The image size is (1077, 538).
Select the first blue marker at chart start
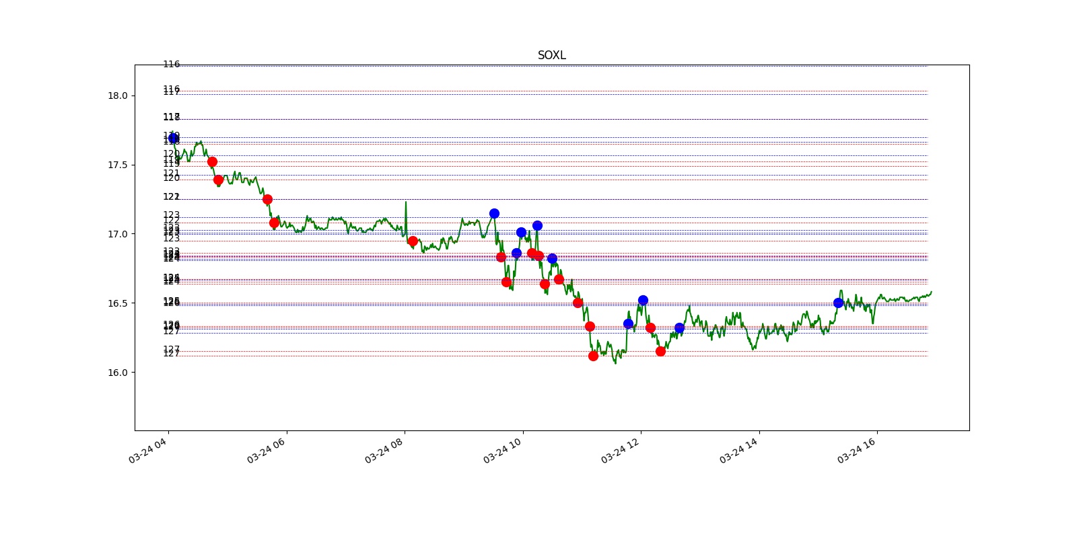coord(173,138)
